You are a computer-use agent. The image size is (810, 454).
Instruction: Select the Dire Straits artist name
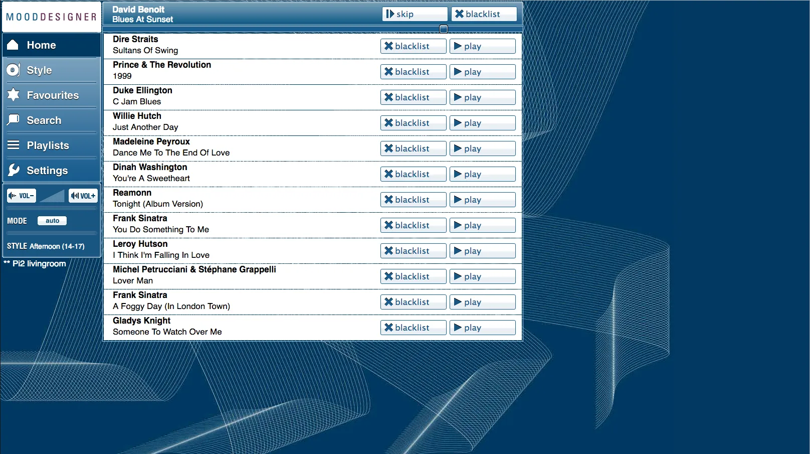[x=135, y=39]
